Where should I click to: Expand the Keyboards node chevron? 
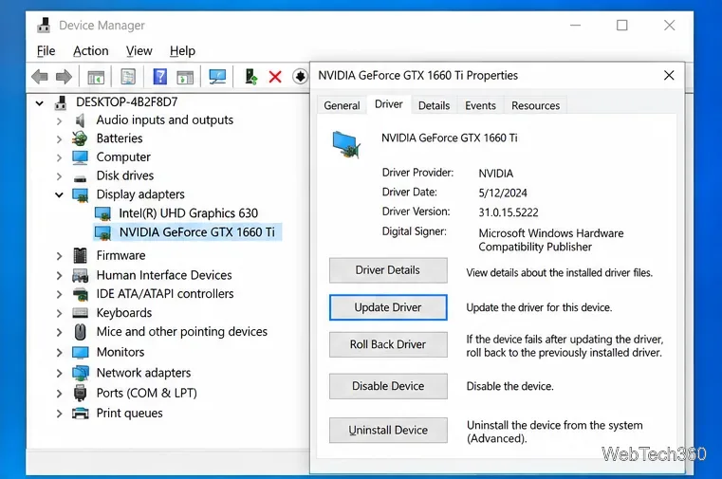point(59,313)
